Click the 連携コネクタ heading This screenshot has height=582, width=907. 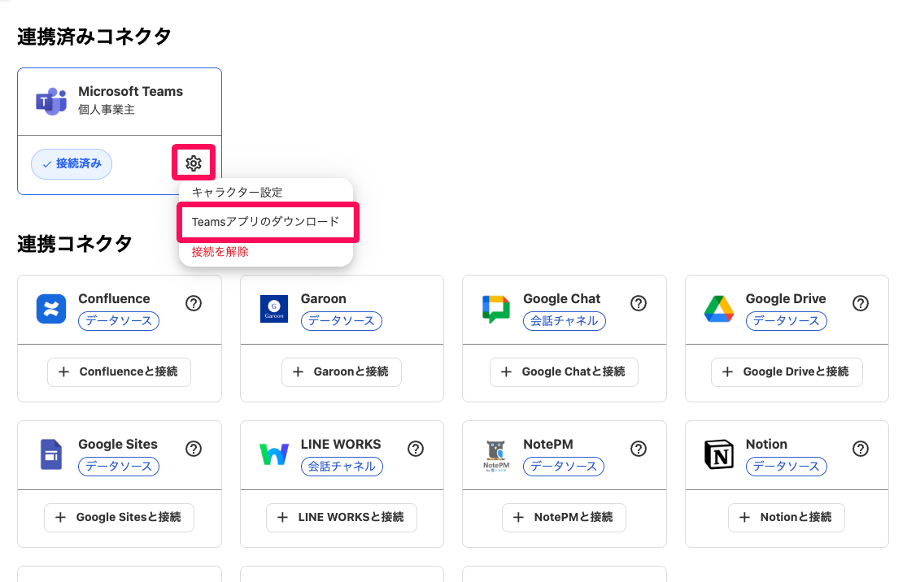(75, 243)
